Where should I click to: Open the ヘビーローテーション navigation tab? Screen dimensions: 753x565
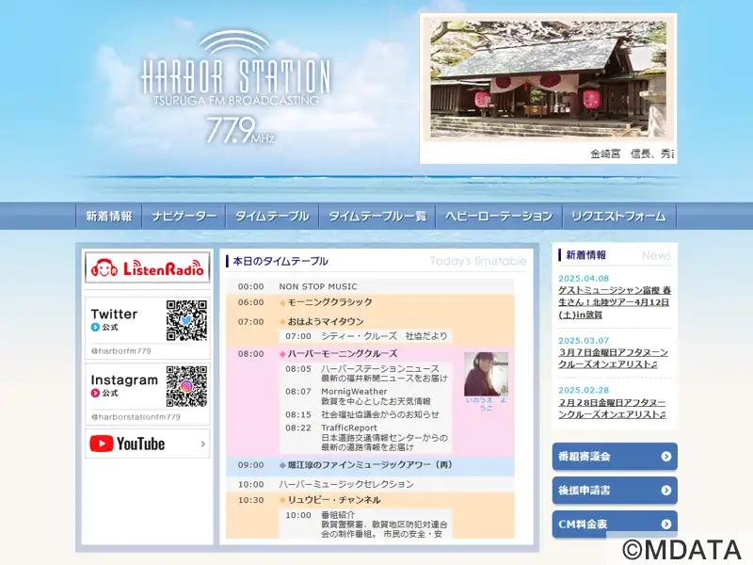pos(499,217)
